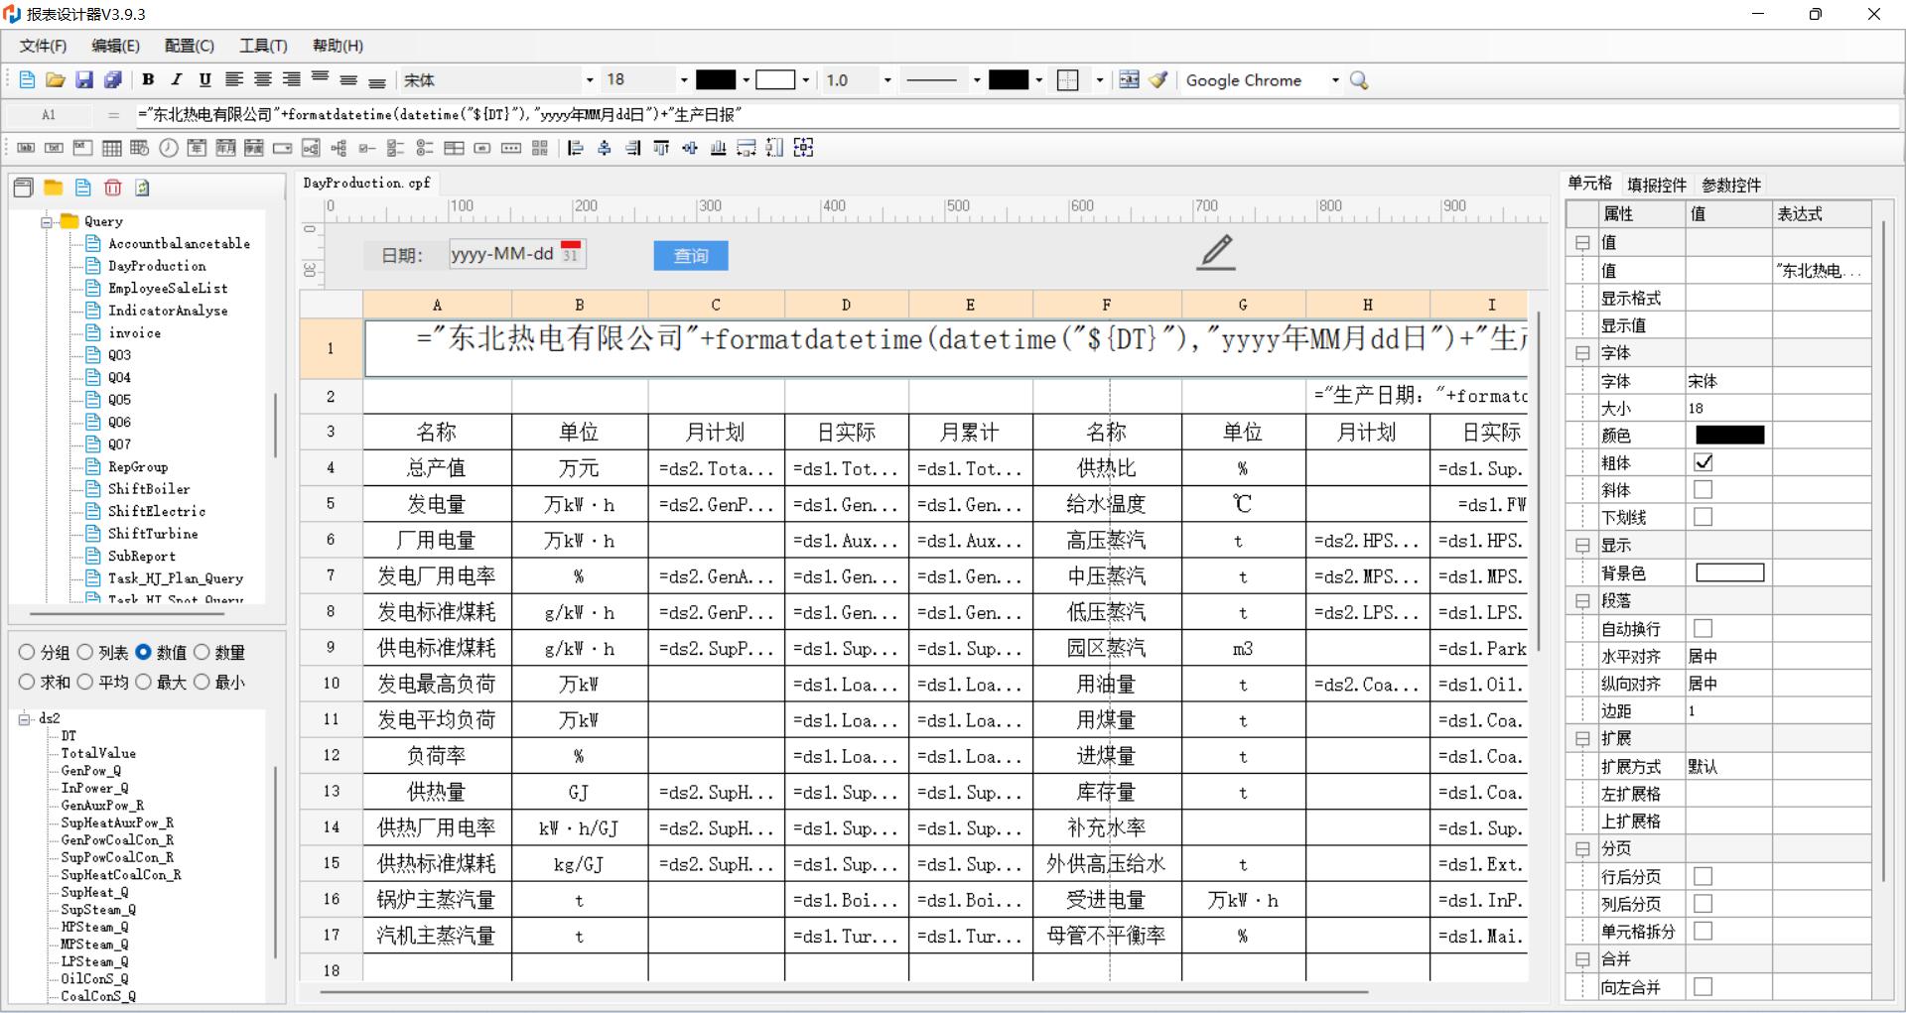Open the font name dropdown (宋体)
Screen dimensions: 1906x1013
click(x=590, y=80)
